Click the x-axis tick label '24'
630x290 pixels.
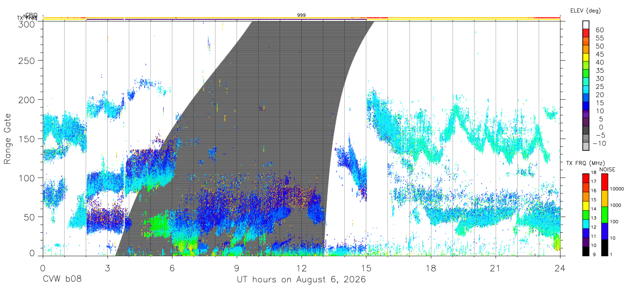coord(560,268)
